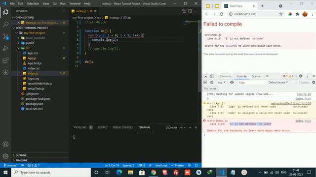This screenshot has width=316, height=177.
Task: Open DevTools customize menu
Action: pos(307,76)
